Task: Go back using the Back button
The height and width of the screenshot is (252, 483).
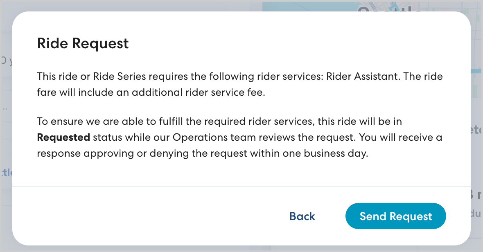Action: coord(302,216)
